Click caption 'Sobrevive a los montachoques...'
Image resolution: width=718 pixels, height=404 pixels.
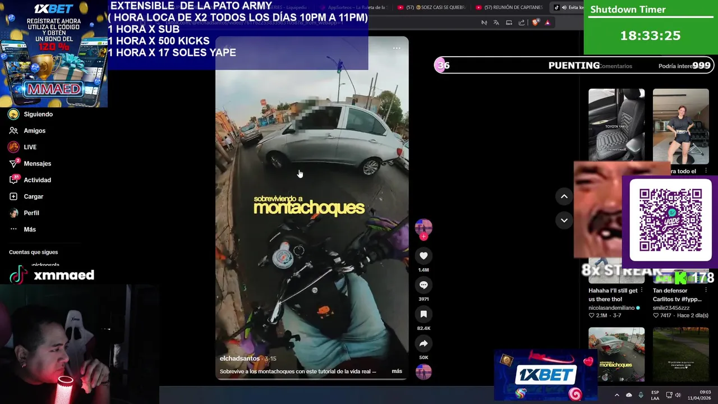click(298, 371)
